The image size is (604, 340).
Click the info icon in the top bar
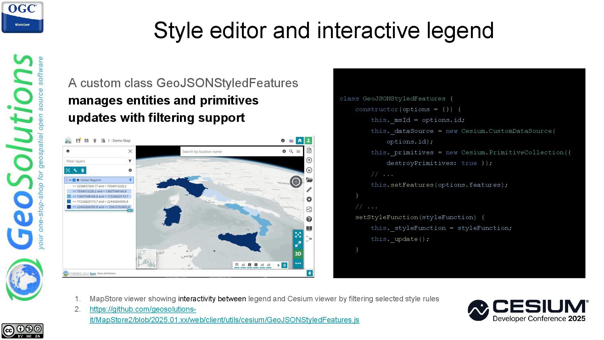point(283,141)
